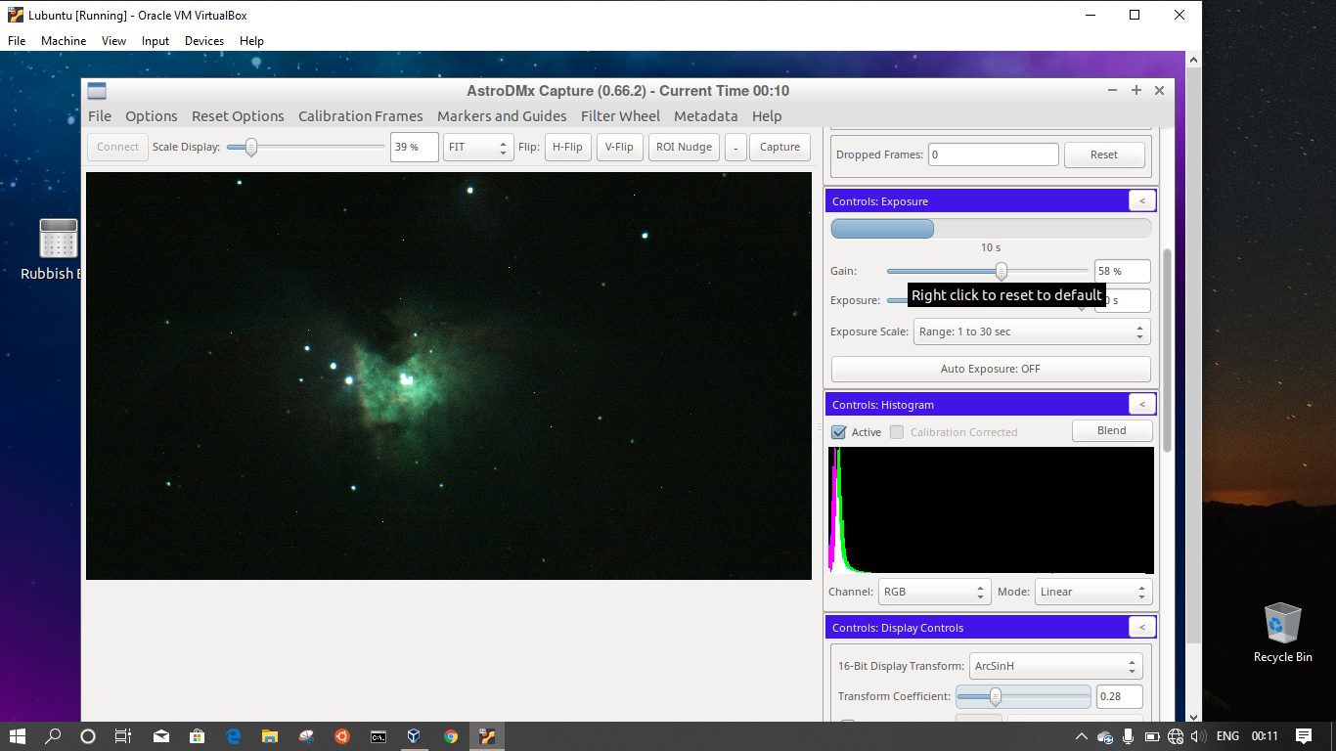Toggle the Active checkbox in the Histogram panel

[838, 432]
